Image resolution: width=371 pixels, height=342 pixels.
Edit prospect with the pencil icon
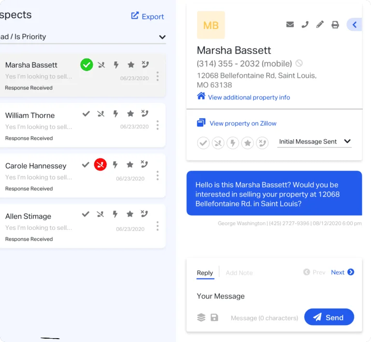click(x=320, y=24)
